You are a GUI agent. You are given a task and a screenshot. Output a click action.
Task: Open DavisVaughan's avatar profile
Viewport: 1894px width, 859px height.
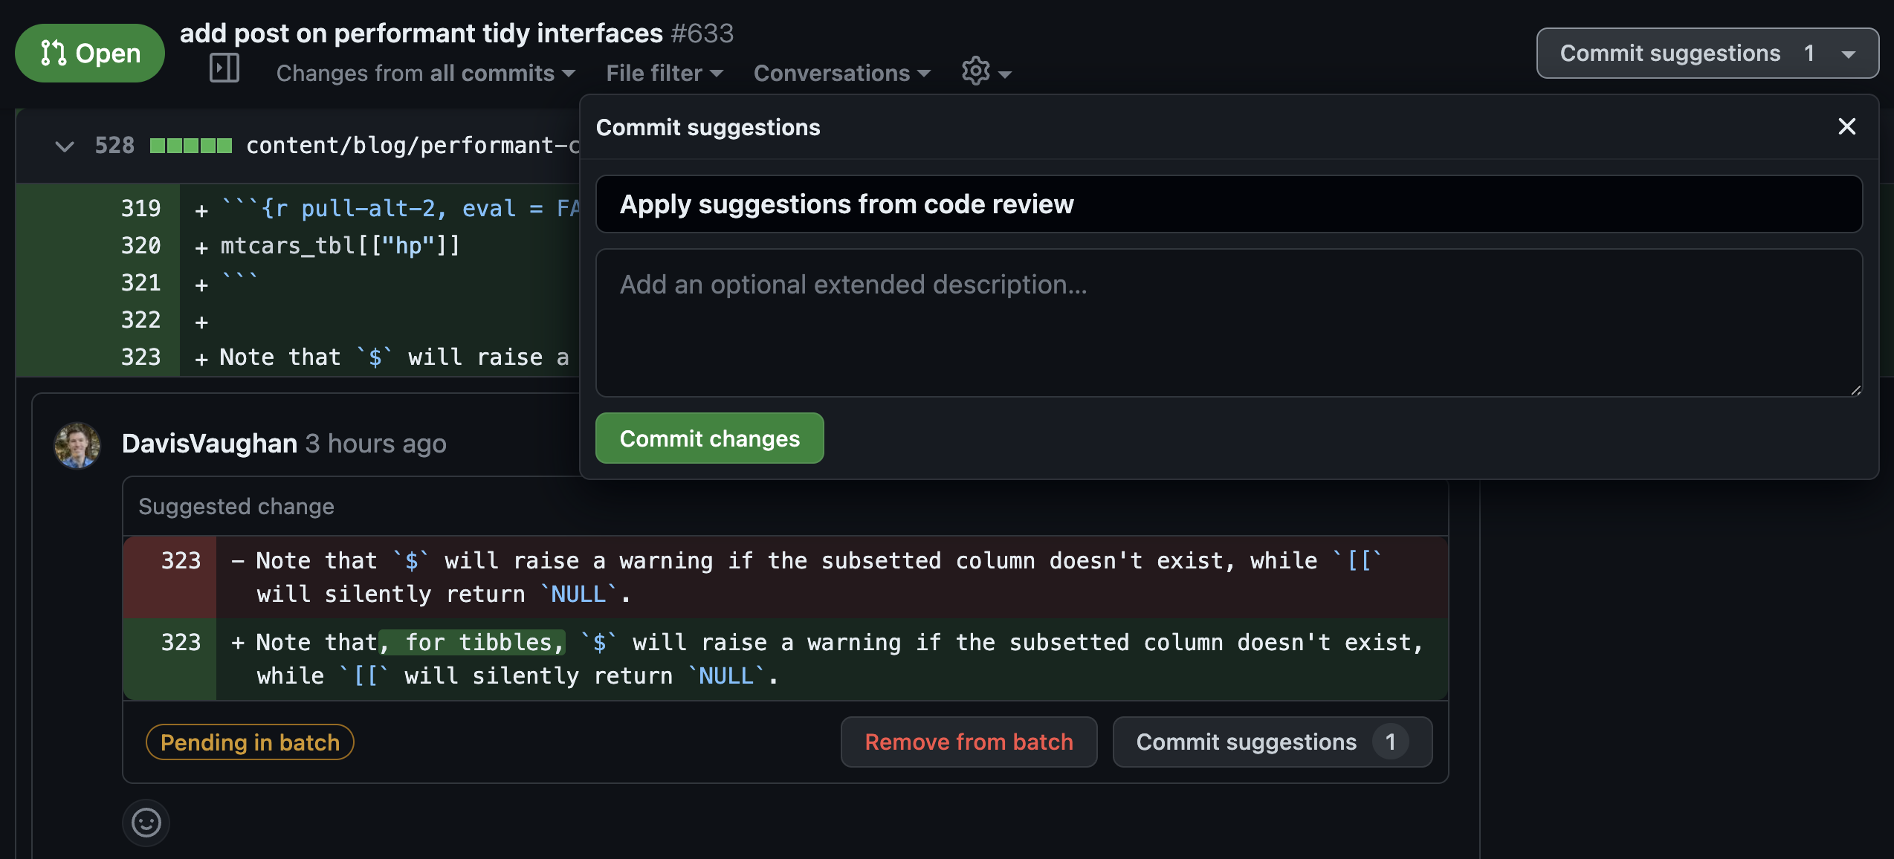77,445
